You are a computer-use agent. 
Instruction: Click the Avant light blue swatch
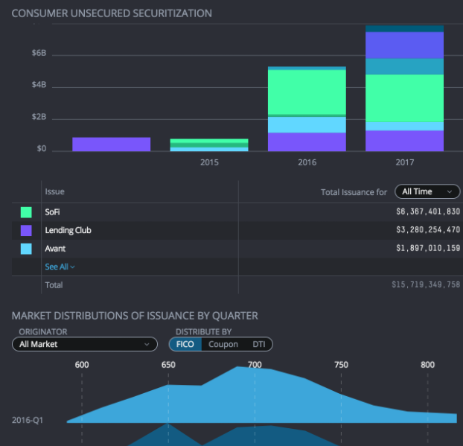pyautogui.click(x=26, y=249)
